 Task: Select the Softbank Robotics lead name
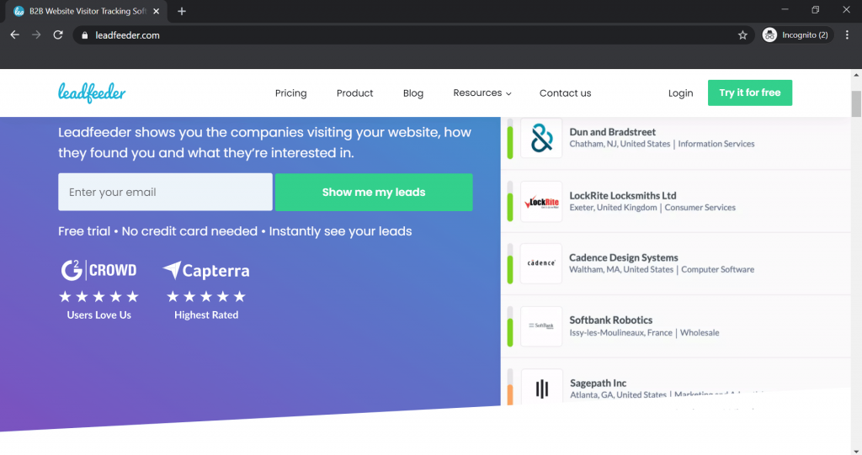tap(611, 320)
